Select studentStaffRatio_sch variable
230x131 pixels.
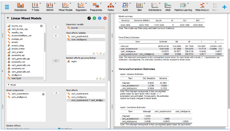(x=25, y=36)
